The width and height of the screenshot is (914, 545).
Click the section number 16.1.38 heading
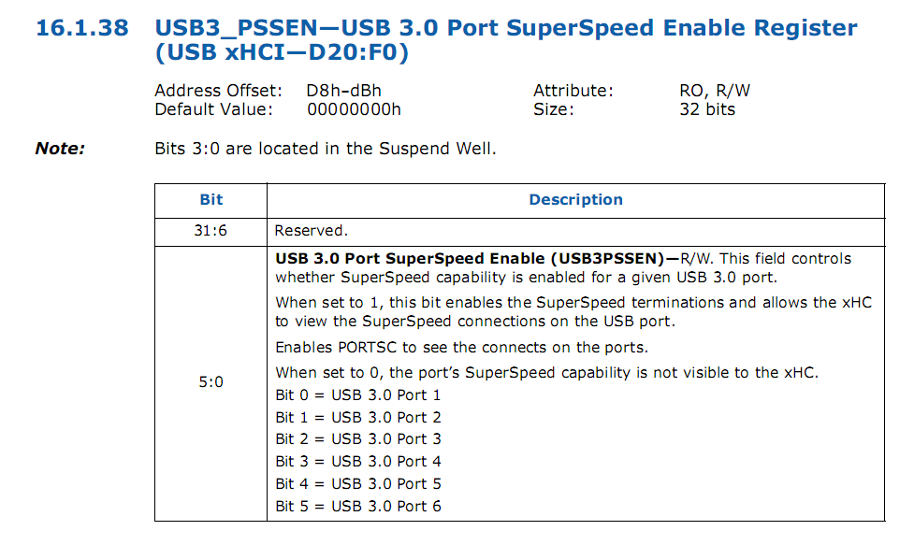pyautogui.click(x=81, y=28)
